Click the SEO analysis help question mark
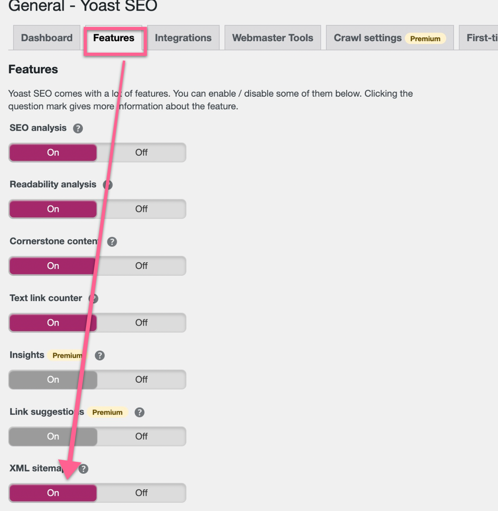Viewport: 498px width, 511px height. point(78,128)
